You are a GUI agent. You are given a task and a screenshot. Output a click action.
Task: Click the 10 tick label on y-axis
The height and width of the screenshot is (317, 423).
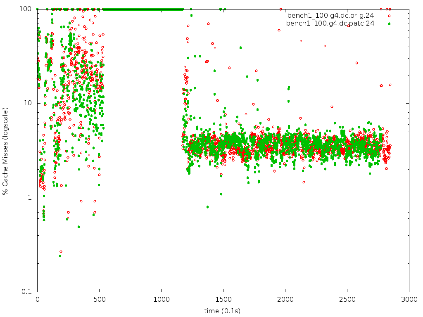tap(29, 103)
